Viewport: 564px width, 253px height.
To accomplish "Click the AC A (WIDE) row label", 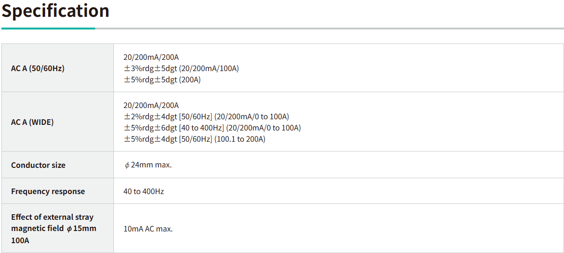I will [32, 122].
